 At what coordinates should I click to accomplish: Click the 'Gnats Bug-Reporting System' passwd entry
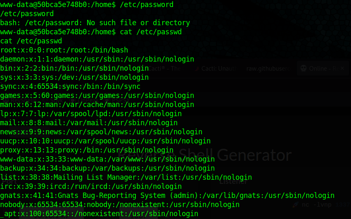click(x=167, y=195)
